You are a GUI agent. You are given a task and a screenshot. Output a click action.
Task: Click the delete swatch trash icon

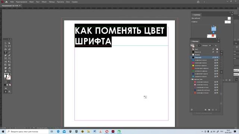click(216, 110)
